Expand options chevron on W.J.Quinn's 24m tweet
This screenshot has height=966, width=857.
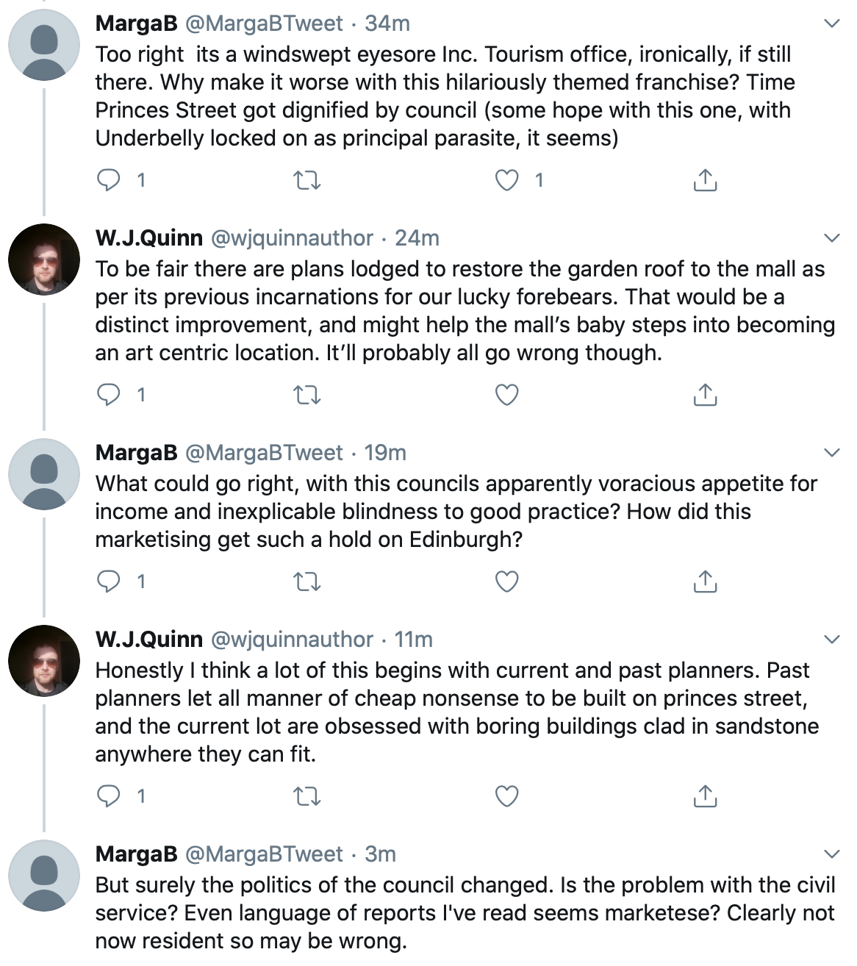831,238
